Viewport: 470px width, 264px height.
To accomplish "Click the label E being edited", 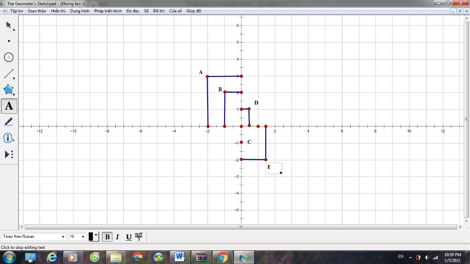I will 269,167.
